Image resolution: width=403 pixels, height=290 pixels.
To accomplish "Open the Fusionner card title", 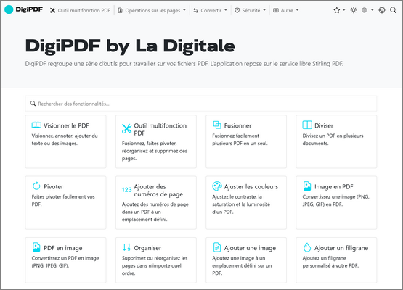I will point(237,125).
